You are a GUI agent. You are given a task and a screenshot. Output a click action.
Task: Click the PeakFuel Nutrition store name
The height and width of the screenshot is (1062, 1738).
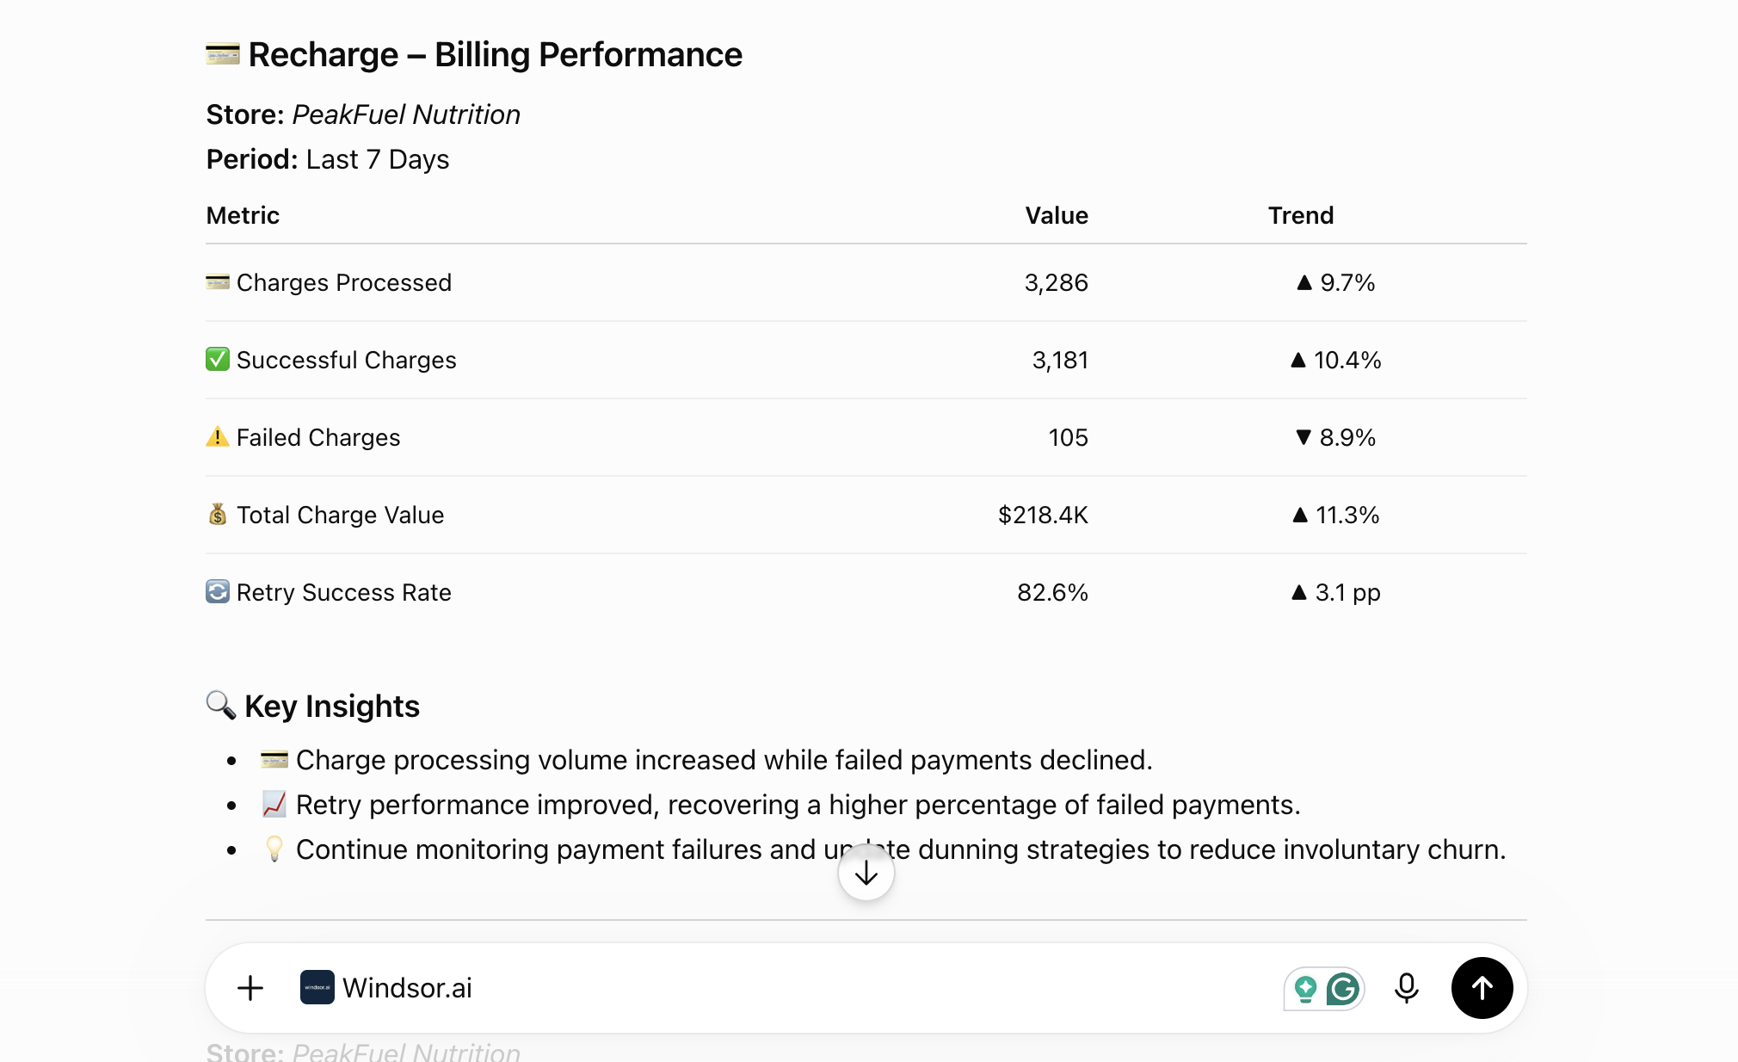pos(406,114)
